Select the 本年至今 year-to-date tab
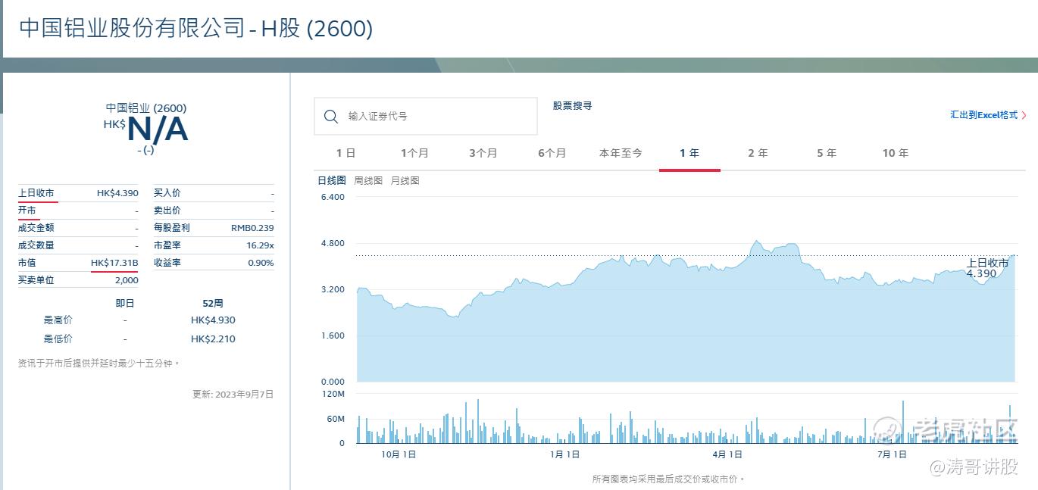The image size is (1038, 490). (621, 153)
